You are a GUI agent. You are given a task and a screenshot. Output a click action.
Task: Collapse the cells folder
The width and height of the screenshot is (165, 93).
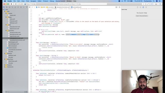(6, 25)
